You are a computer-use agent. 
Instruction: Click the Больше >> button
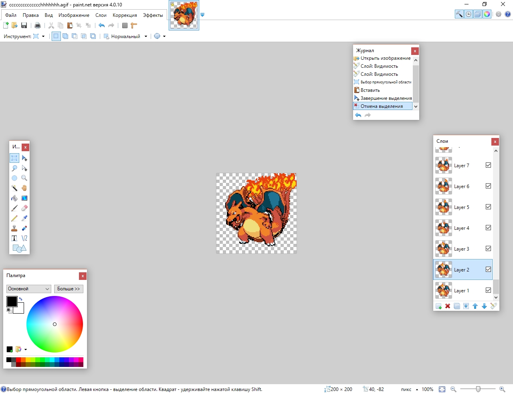[x=69, y=289]
